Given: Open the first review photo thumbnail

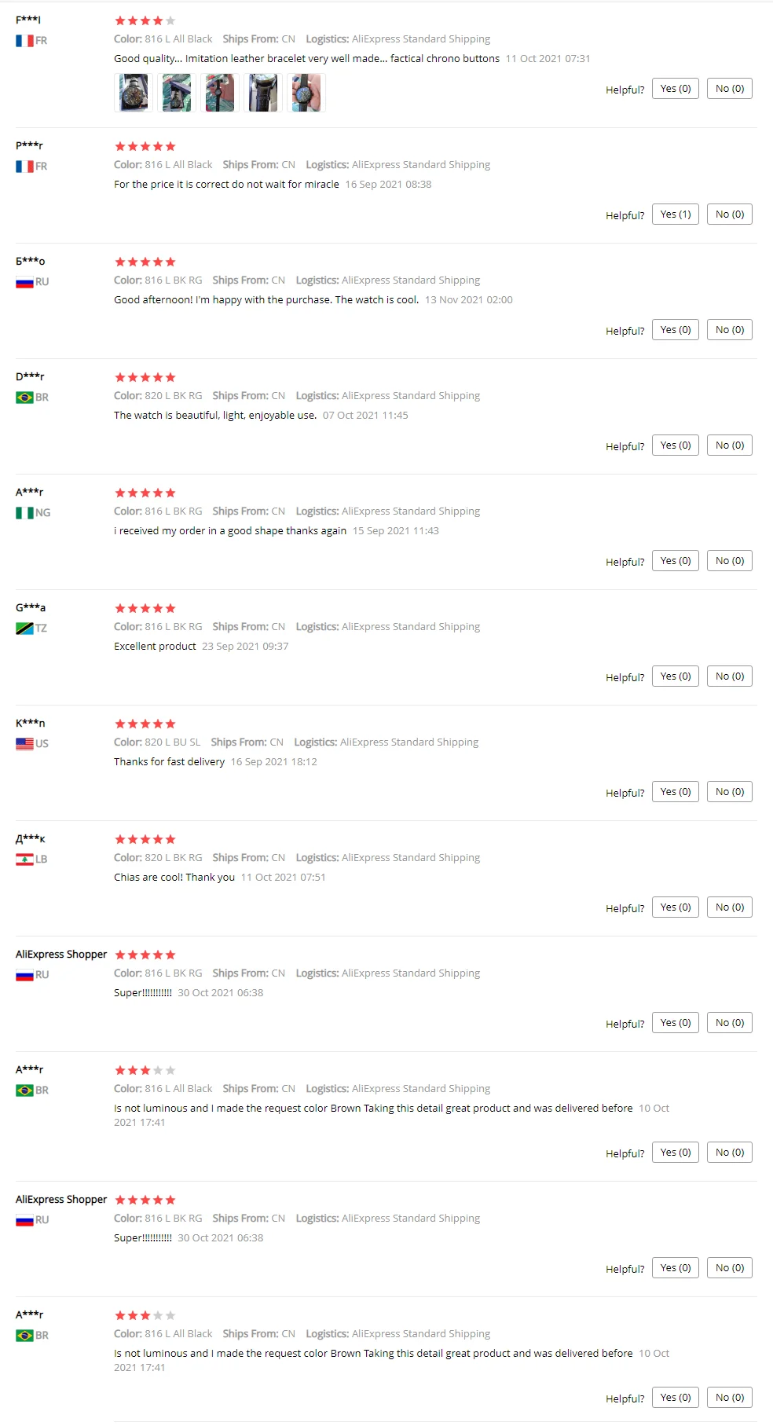Looking at the screenshot, I should [134, 93].
